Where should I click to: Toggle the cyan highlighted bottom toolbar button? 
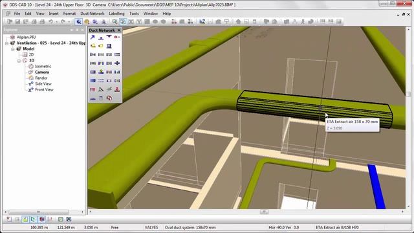33,219
